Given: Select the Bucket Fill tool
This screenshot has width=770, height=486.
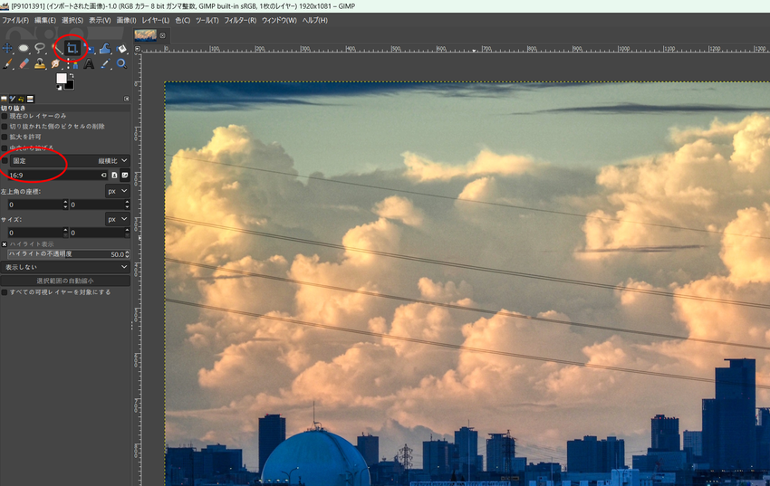Looking at the screenshot, I should [121, 49].
